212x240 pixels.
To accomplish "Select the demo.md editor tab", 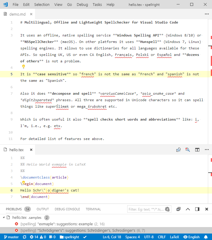I will coord(17,14).
